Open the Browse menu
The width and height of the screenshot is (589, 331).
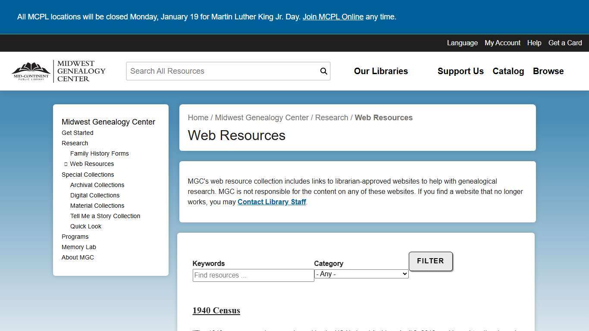tap(548, 71)
